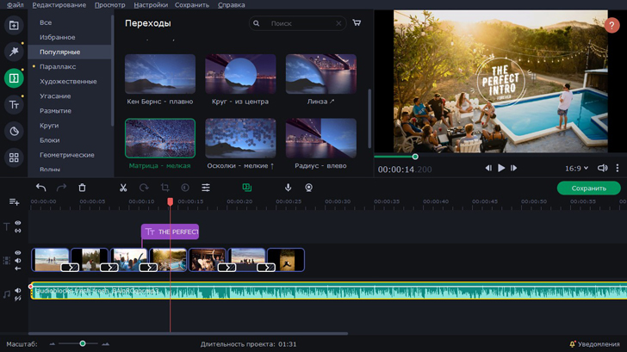The height and width of the screenshot is (352, 627).
Task: Open the Titles tab in sidebar
Action: pos(14,105)
